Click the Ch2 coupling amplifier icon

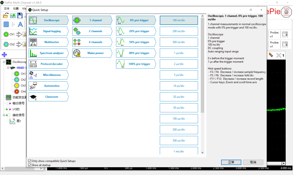pos(19,44)
